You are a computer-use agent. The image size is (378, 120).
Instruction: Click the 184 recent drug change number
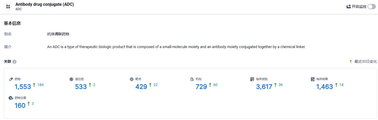pos(40,85)
